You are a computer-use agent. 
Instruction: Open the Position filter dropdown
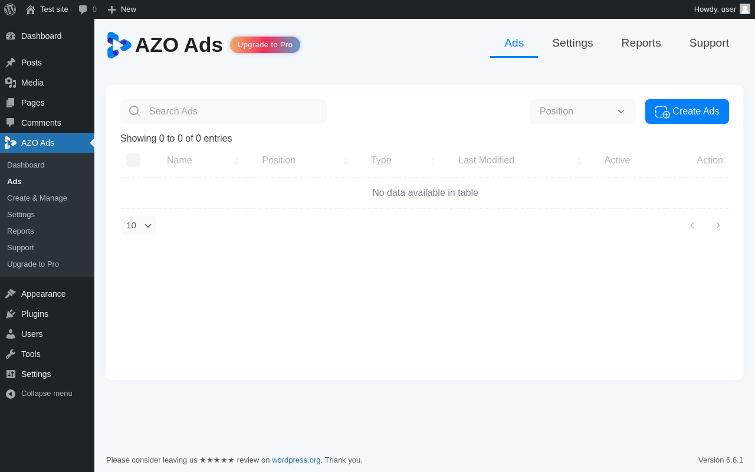point(582,112)
